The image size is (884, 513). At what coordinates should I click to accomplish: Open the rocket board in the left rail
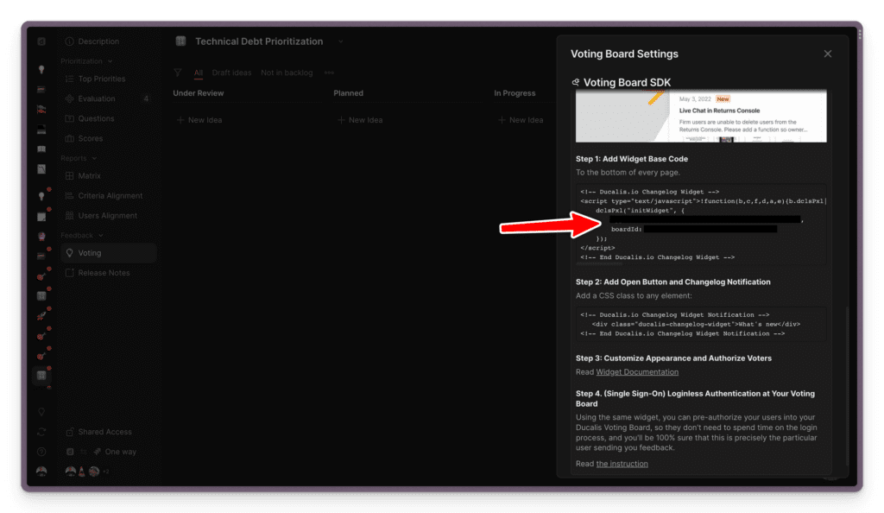[x=41, y=316]
